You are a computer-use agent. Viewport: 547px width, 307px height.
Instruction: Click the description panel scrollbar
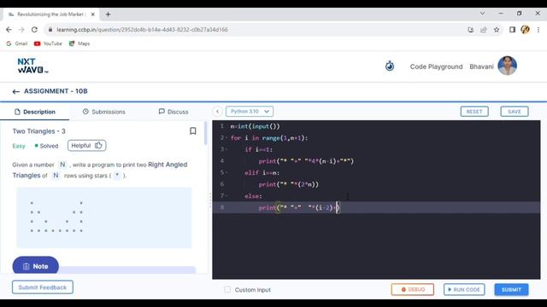click(x=205, y=133)
